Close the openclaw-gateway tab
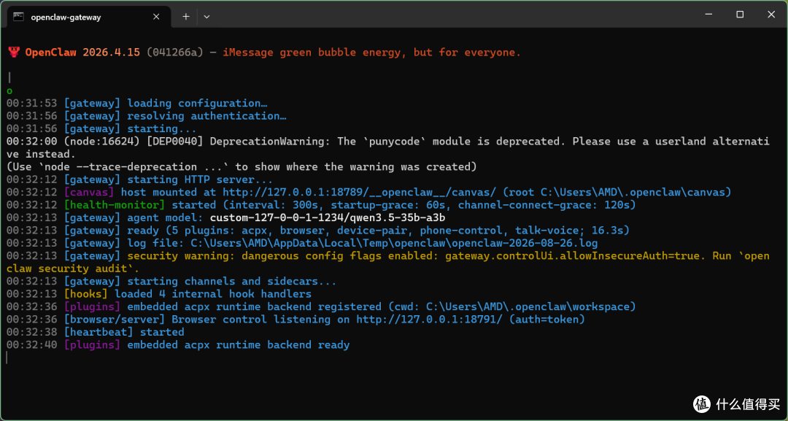This screenshot has height=421, width=788. 156,17
